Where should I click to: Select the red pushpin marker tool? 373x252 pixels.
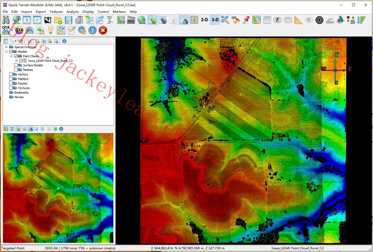coord(246,20)
